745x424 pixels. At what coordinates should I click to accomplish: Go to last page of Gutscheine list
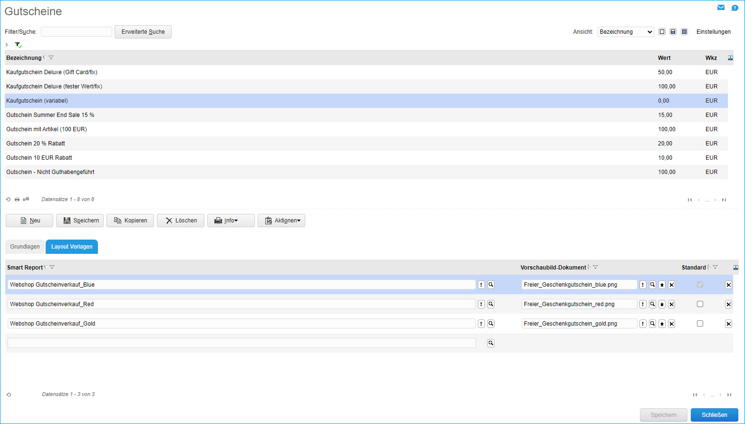click(724, 200)
